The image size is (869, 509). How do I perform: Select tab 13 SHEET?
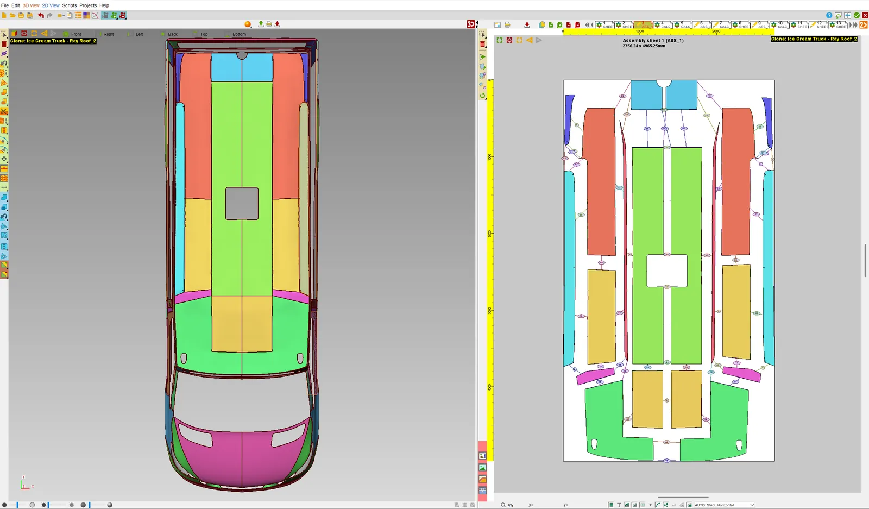[x=838, y=25]
